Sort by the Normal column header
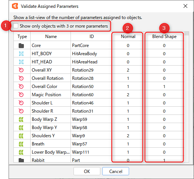The image size is (194, 179). coord(128,37)
